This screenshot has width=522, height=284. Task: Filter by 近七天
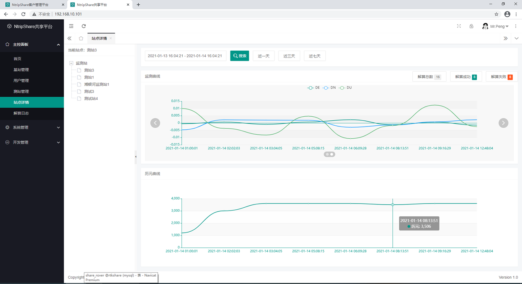[315, 56]
